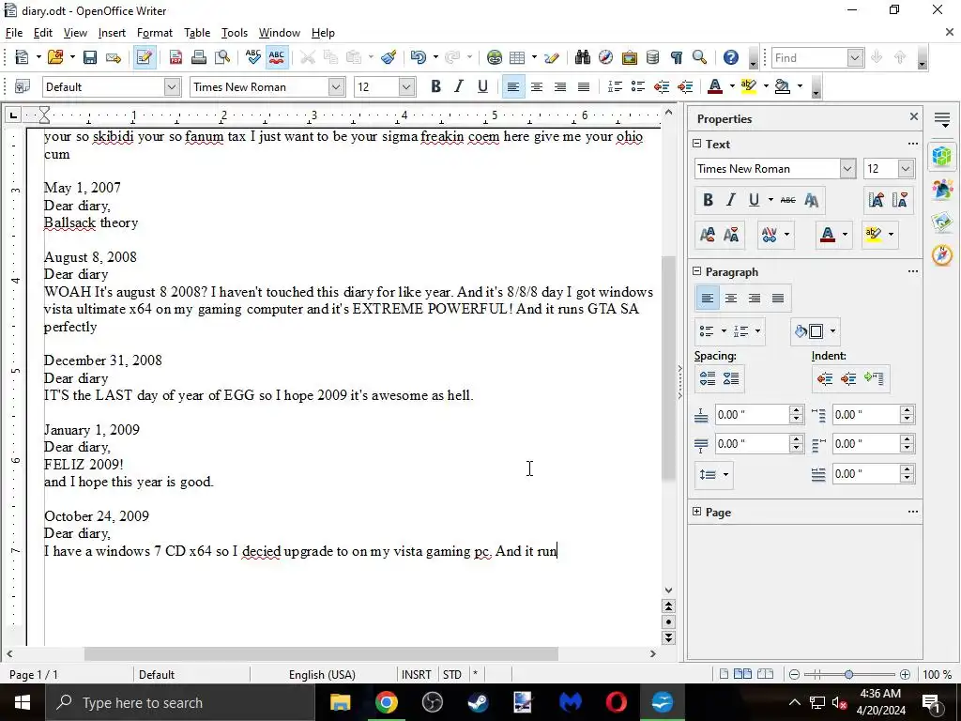Open the Table menu

coord(197,33)
